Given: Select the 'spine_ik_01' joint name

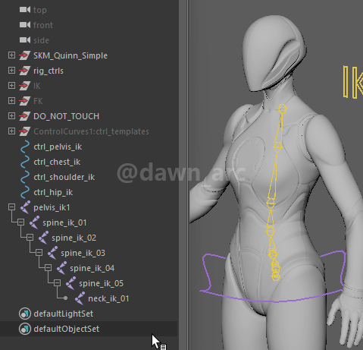Looking at the screenshot, I should pyautogui.click(x=64, y=222).
